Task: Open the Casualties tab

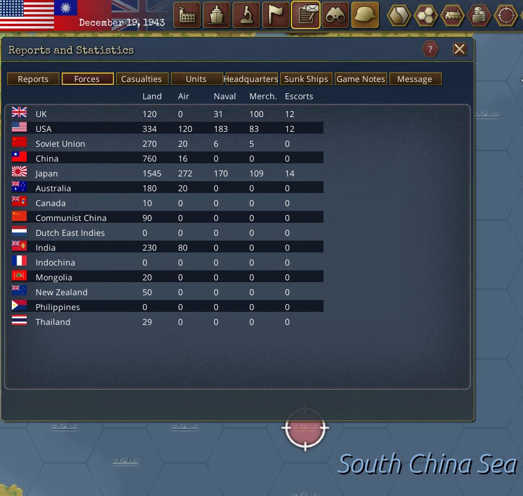Action: 142,79
